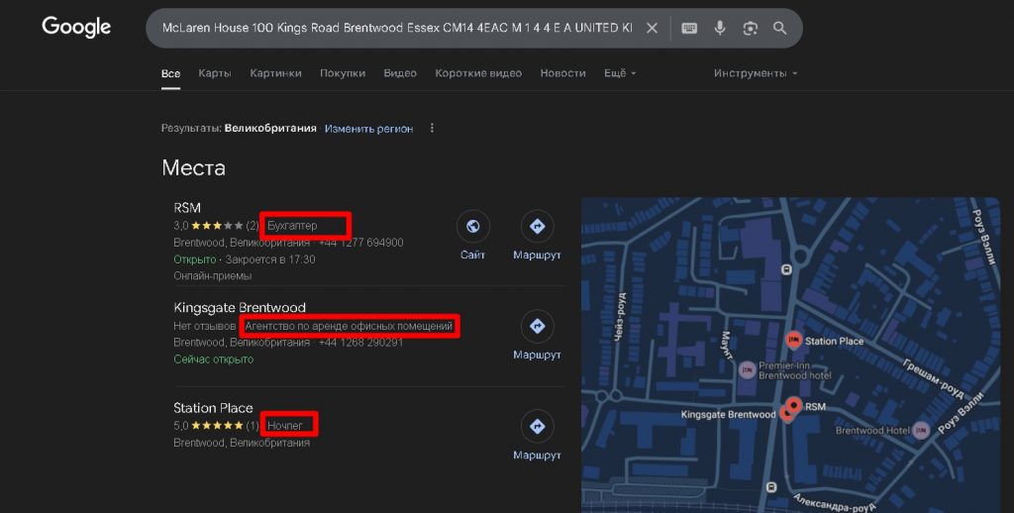Open the Видео tab

[x=400, y=73]
